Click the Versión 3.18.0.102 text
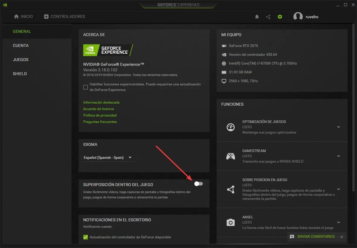This screenshot has width=357, height=248. click(x=100, y=70)
